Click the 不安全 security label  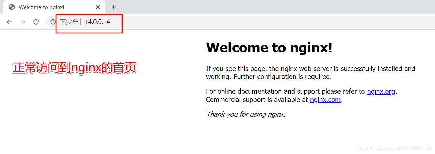point(69,22)
